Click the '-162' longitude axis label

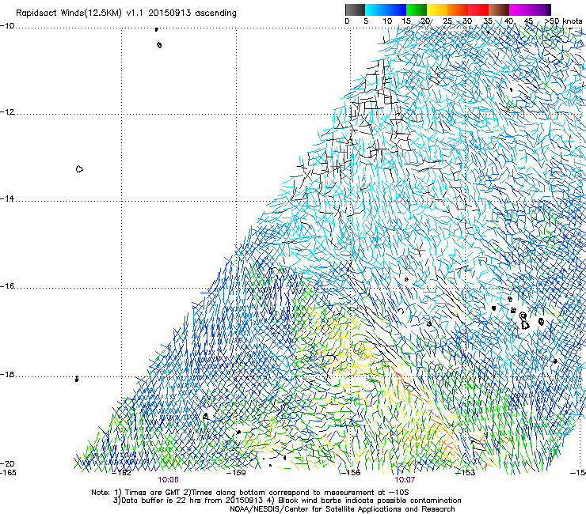121,473
